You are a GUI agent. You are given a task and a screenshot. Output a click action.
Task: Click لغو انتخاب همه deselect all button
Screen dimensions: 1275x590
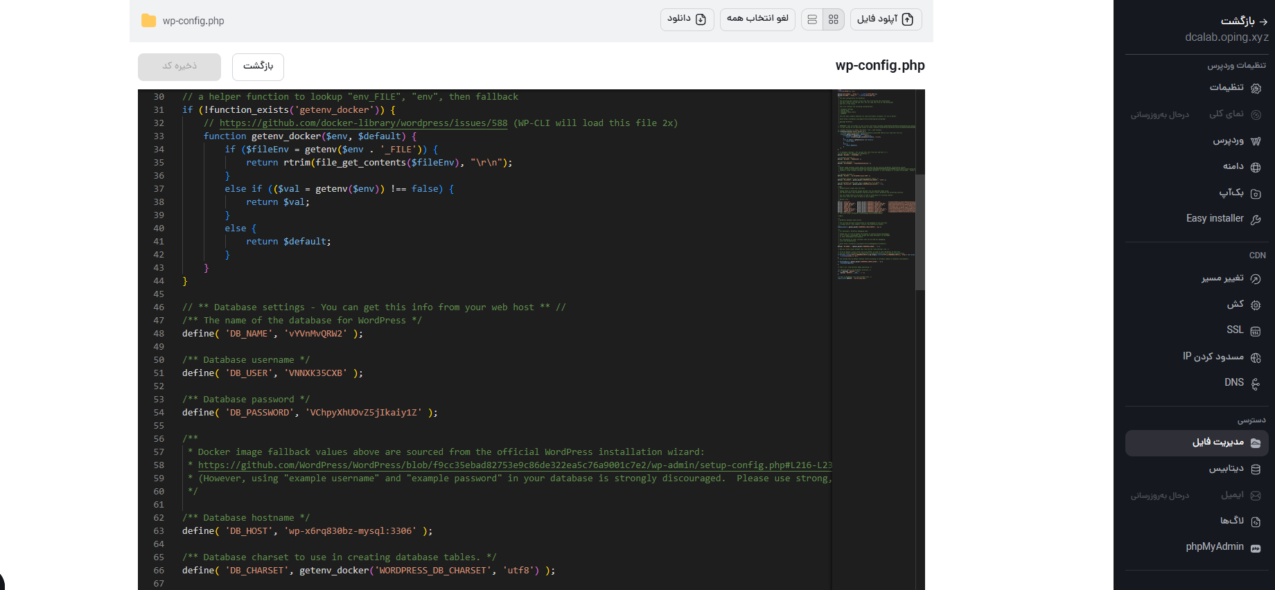tap(757, 19)
